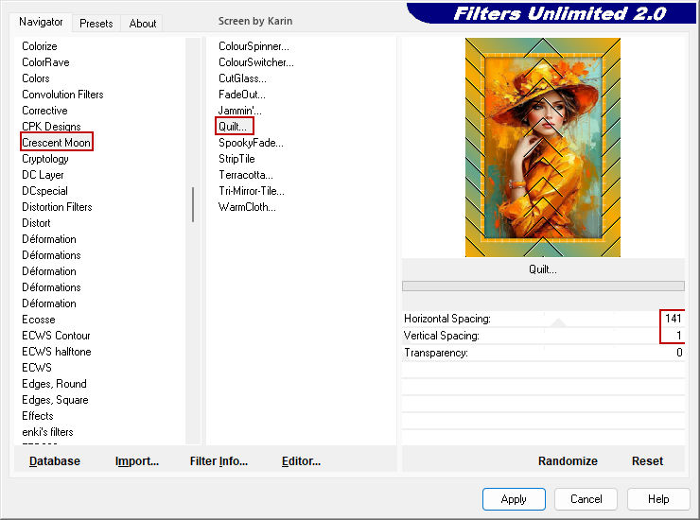The width and height of the screenshot is (700, 520).
Task: Open the Database button
Action: 55,461
